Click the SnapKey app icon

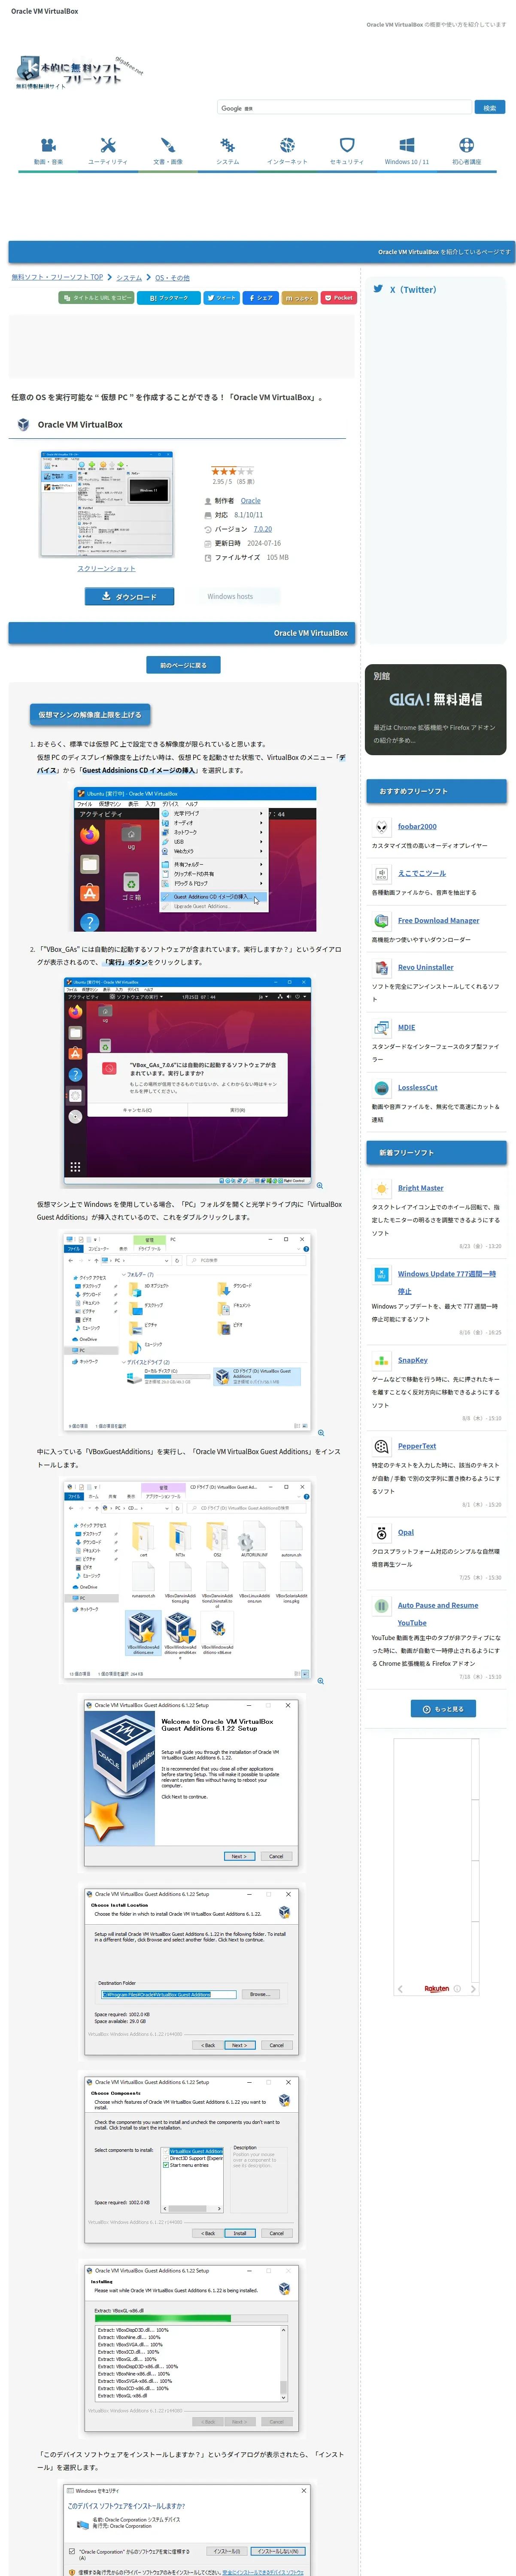click(381, 1361)
